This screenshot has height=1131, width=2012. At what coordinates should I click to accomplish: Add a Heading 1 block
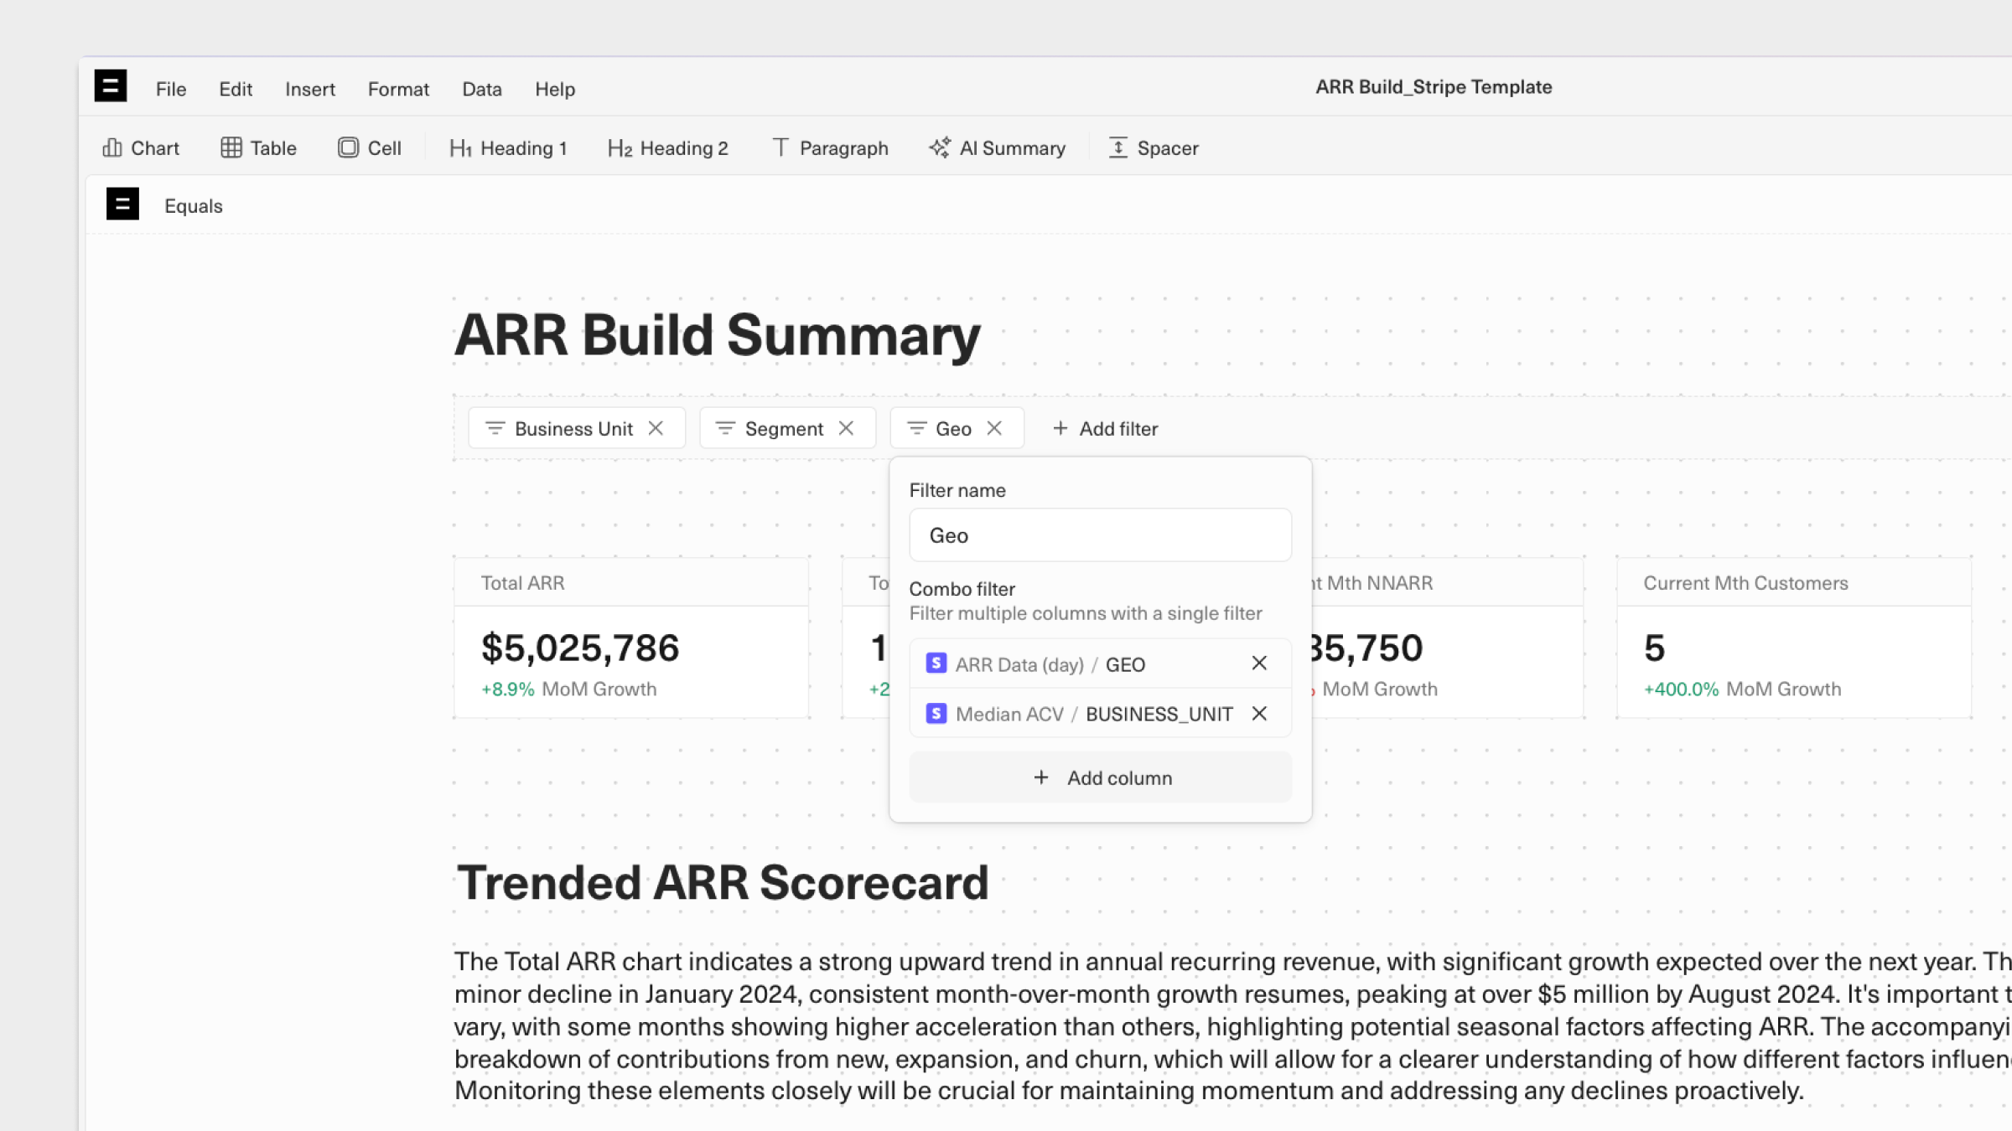[x=508, y=148]
